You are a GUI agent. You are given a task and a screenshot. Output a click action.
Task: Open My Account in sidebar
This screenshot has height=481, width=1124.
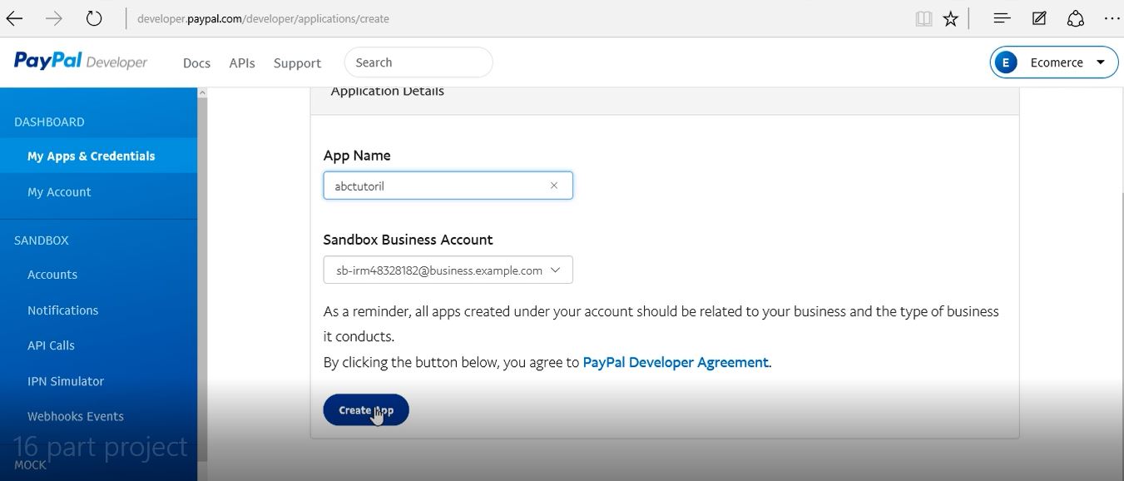click(59, 191)
